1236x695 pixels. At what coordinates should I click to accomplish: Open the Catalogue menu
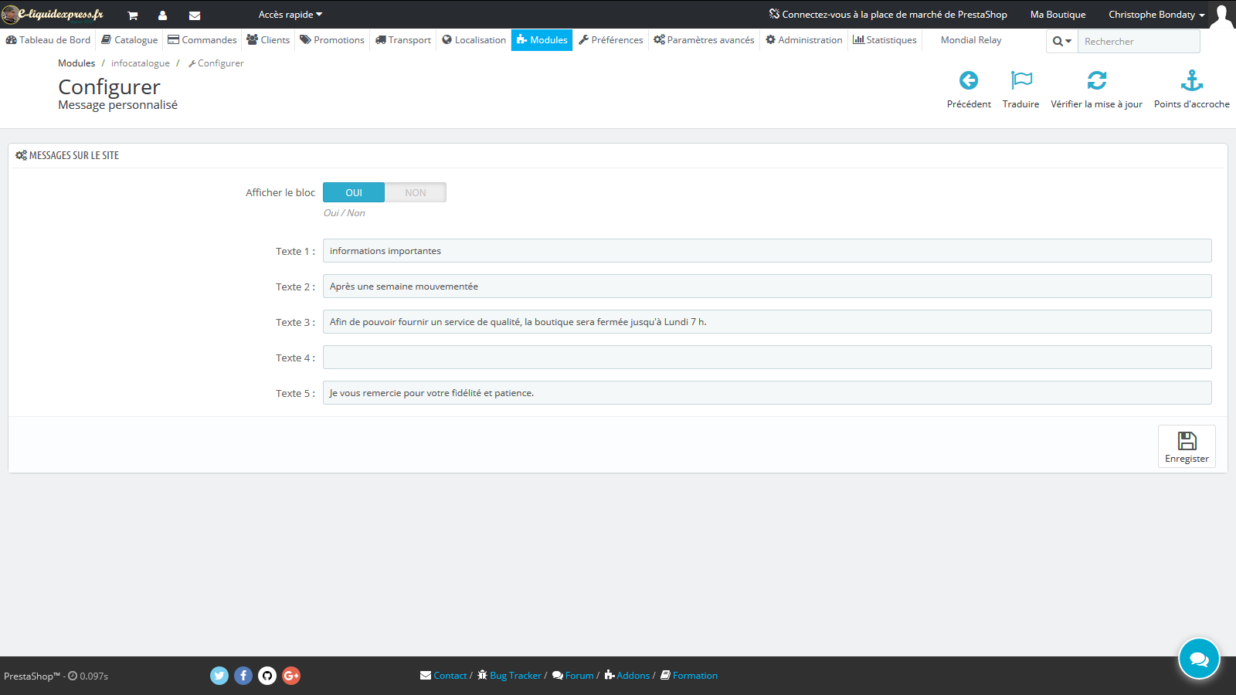[x=130, y=40]
